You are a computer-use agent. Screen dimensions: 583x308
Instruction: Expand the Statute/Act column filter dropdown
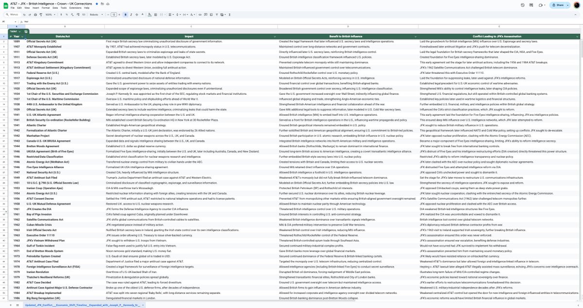[102, 36]
